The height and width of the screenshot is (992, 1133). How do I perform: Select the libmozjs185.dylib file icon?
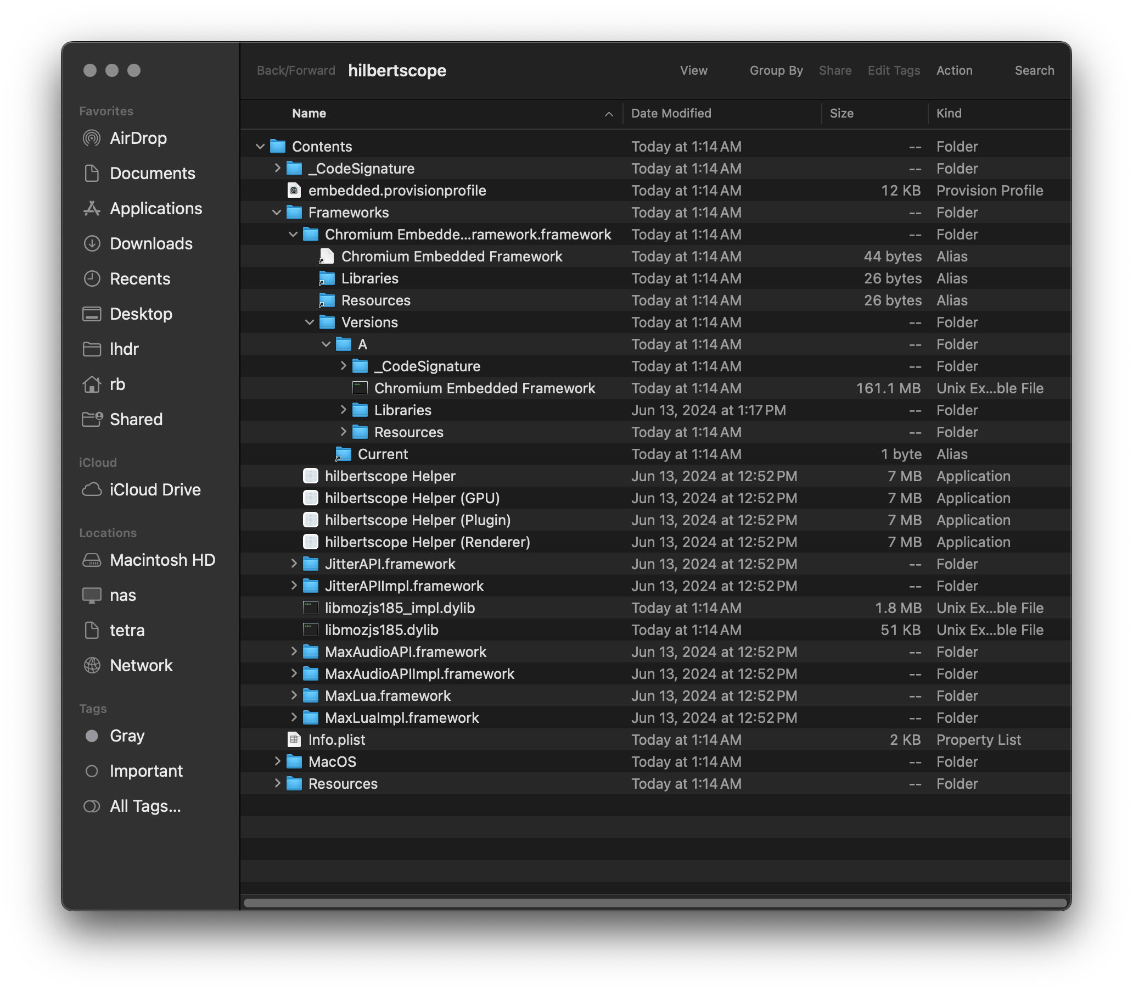coord(311,630)
